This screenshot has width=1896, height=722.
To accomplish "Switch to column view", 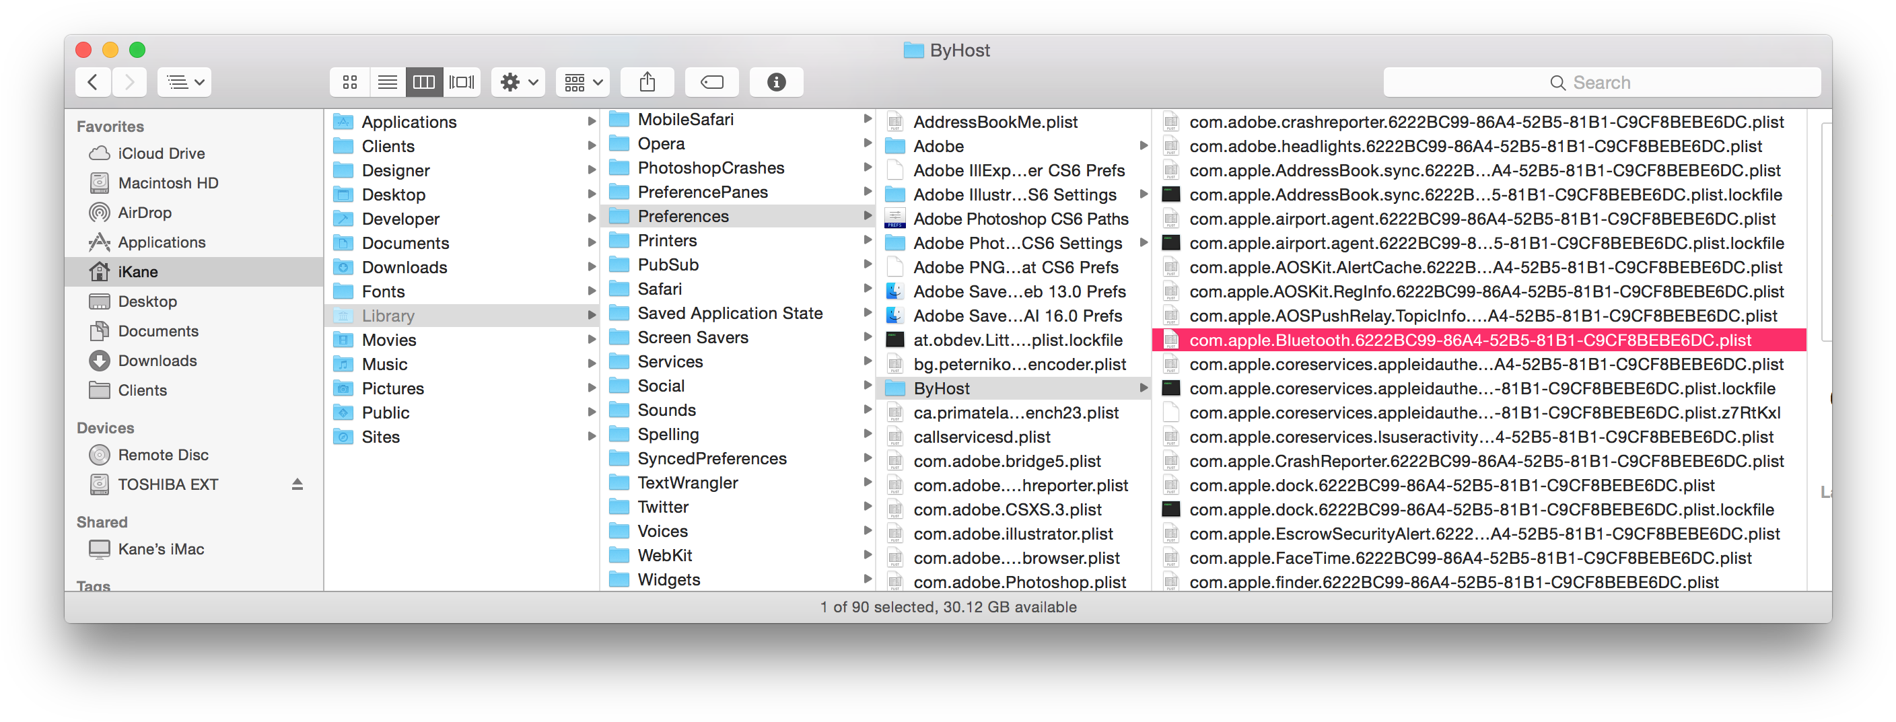I will coord(424,81).
